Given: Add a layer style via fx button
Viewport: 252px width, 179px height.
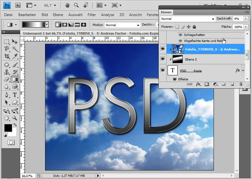Looking at the screenshot, I should (x=198, y=84).
